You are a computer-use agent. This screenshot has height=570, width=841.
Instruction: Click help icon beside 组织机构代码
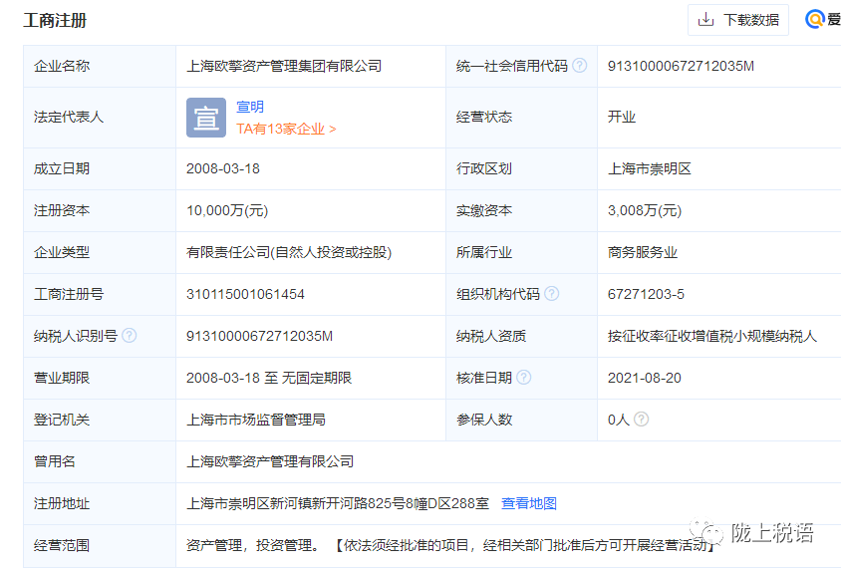tap(551, 294)
